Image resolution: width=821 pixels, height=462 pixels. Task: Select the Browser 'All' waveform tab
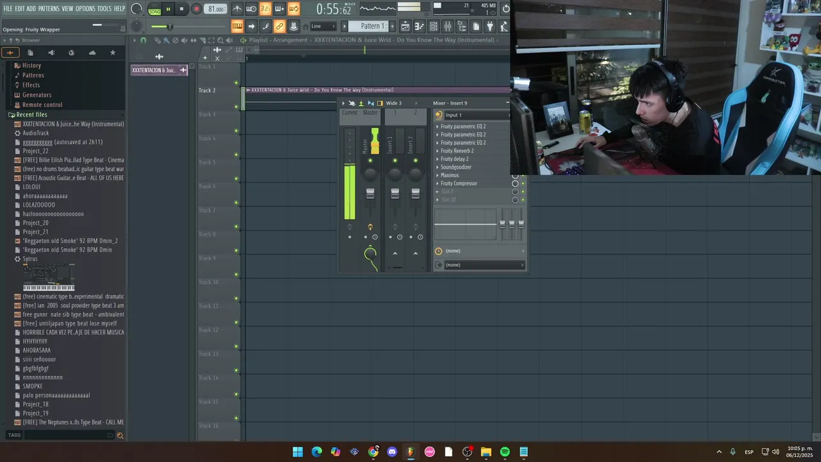10,53
